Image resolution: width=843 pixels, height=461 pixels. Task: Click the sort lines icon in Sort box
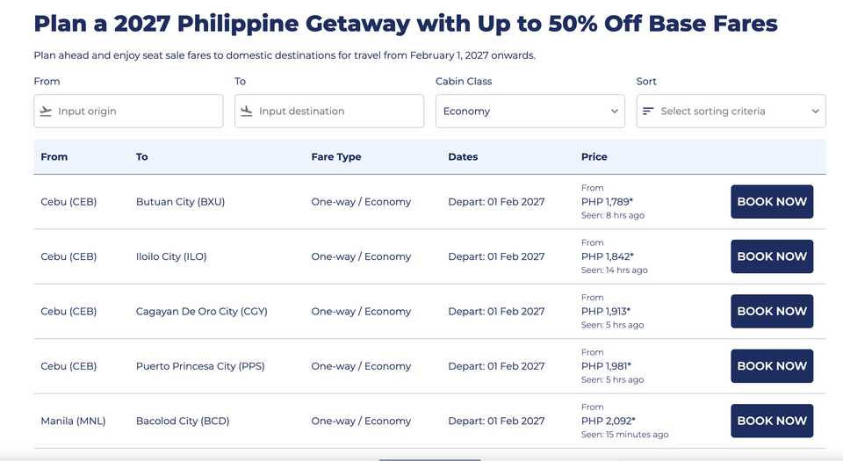pos(648,112)
